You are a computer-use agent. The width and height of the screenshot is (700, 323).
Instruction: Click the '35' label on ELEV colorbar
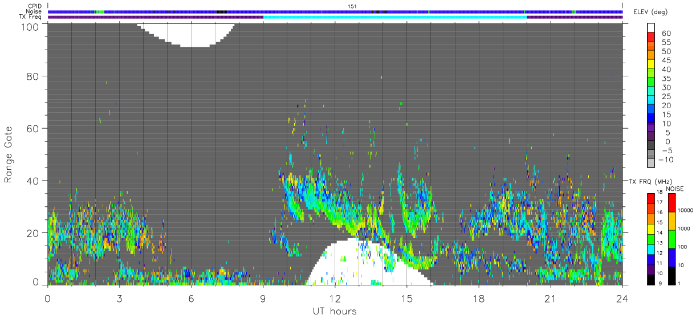[666, 79]
